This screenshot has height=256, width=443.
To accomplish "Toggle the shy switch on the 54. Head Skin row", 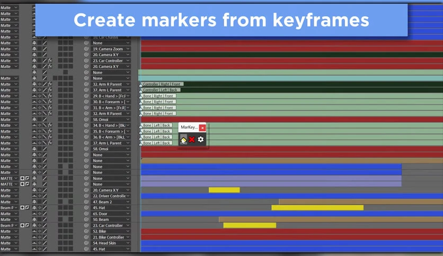I will [34, 243].
